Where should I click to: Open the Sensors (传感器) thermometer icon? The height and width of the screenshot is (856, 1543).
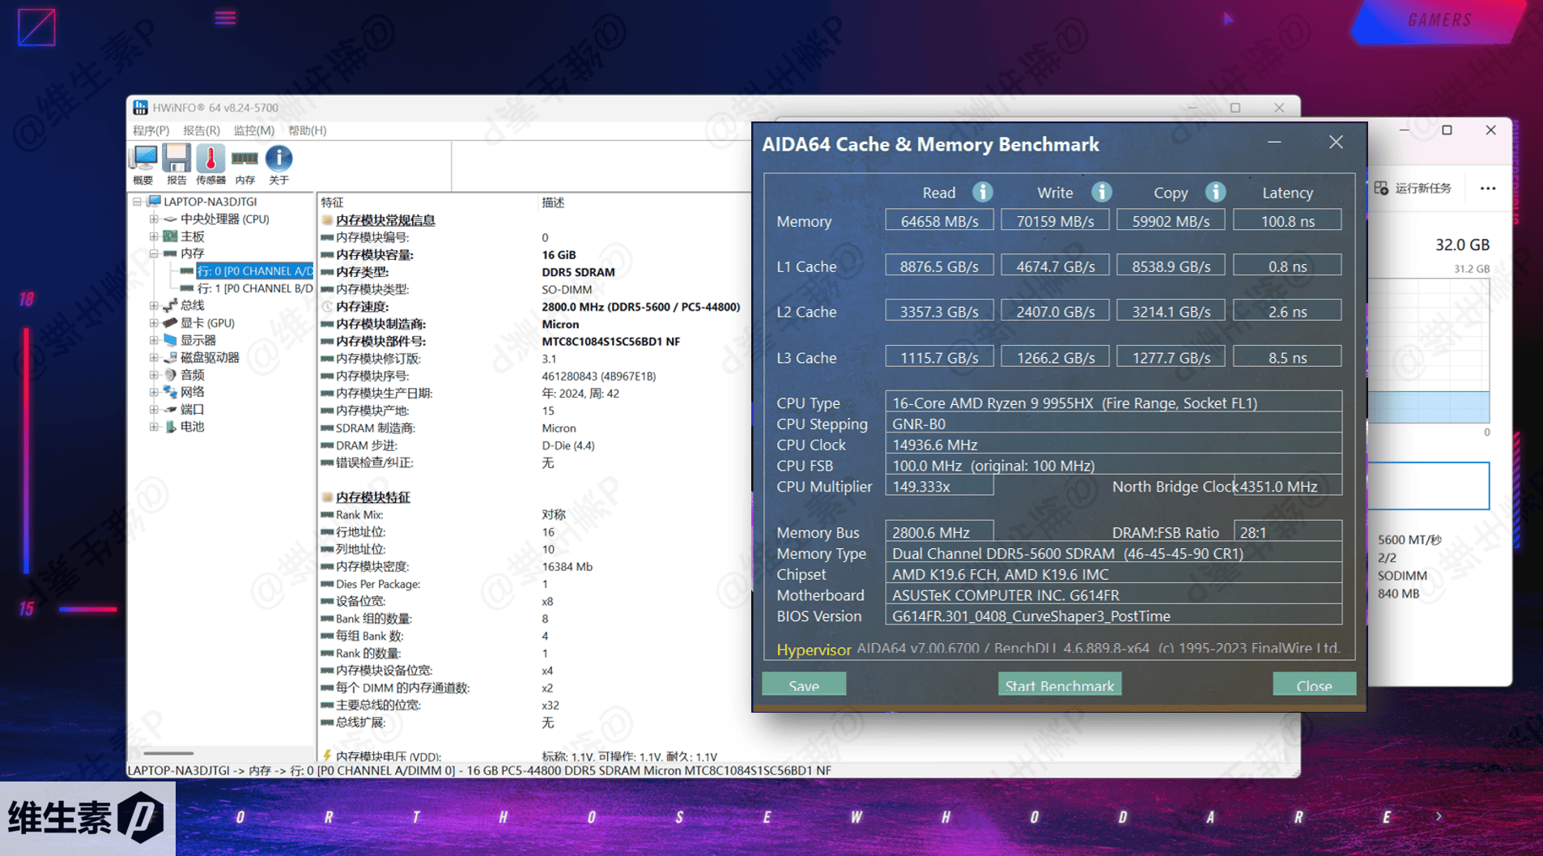point(210,160)
